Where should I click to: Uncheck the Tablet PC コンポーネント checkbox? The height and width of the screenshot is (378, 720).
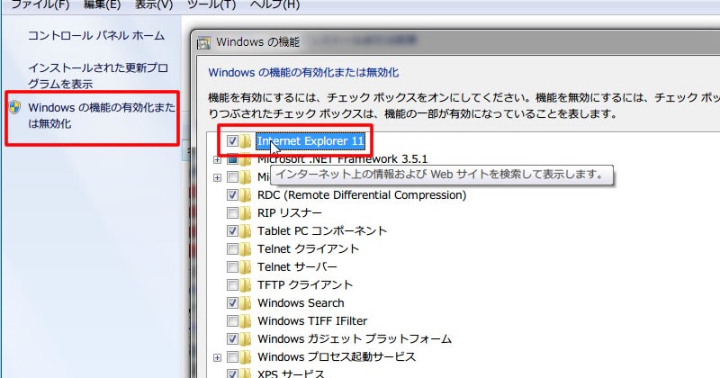[x=232, y=230]
